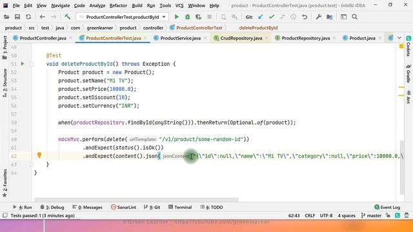Open the 6: TODO tool window

point(212,208)
